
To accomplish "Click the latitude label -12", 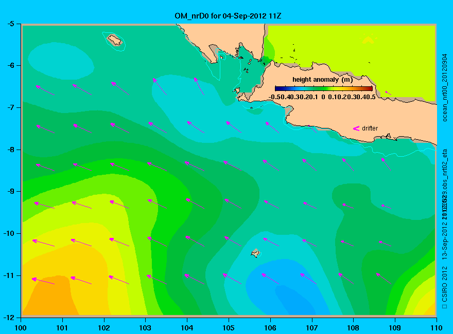I will tap(9, 318).
